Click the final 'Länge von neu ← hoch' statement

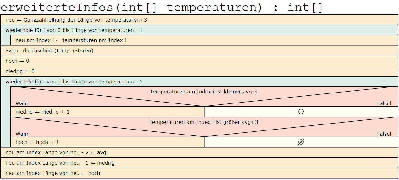(x=53, y=173)
